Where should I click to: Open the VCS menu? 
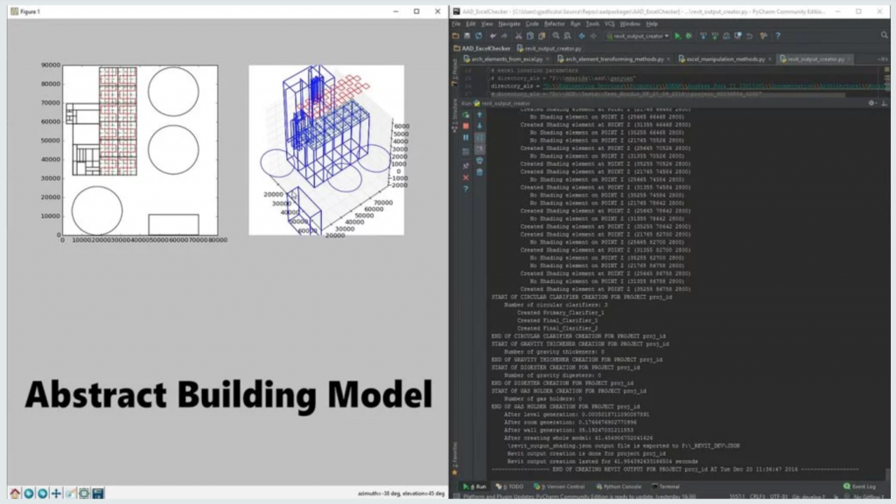(610, 24)
